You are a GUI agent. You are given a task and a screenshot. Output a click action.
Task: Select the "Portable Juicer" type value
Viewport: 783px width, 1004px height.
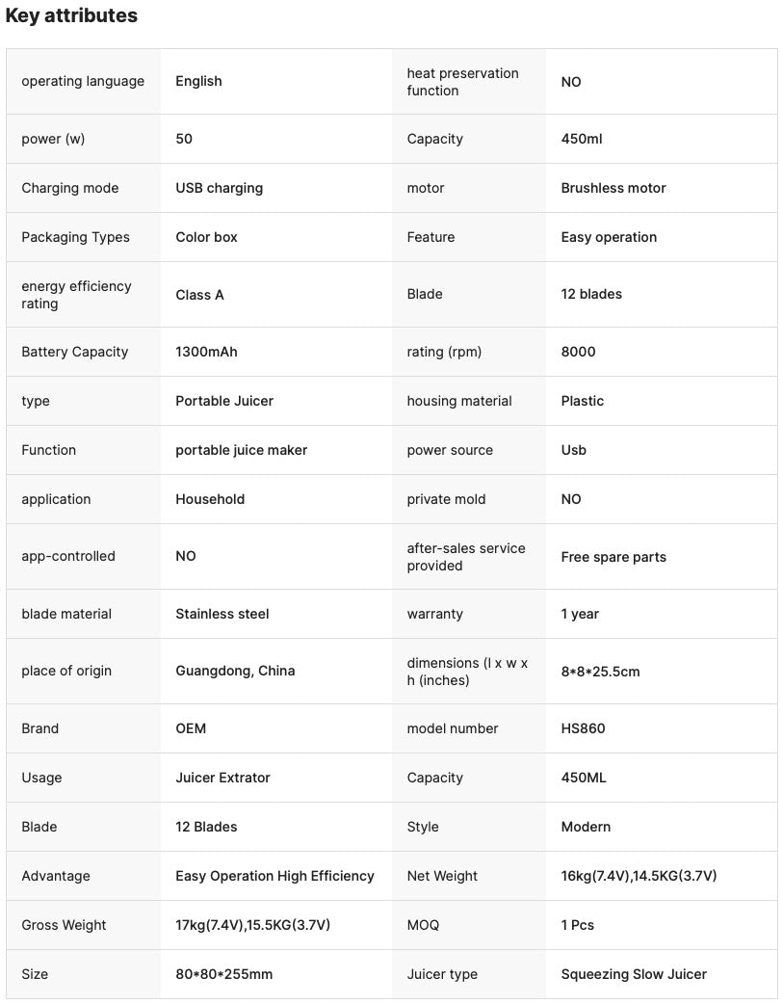pyautogui.click(x=224, y=401)
